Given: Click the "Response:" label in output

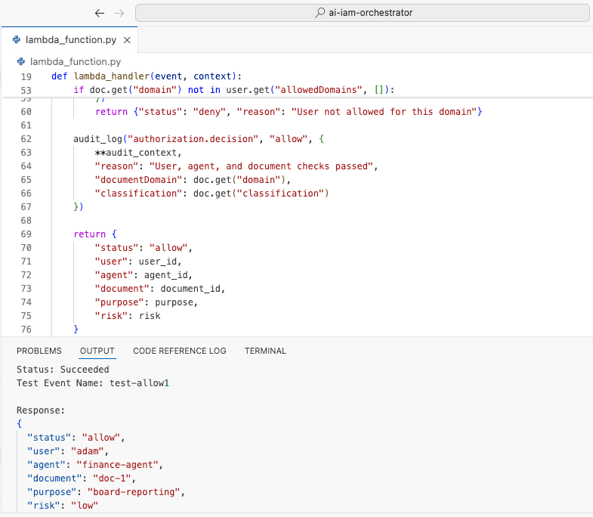Looking at the screenshot, I should point(41,410).
